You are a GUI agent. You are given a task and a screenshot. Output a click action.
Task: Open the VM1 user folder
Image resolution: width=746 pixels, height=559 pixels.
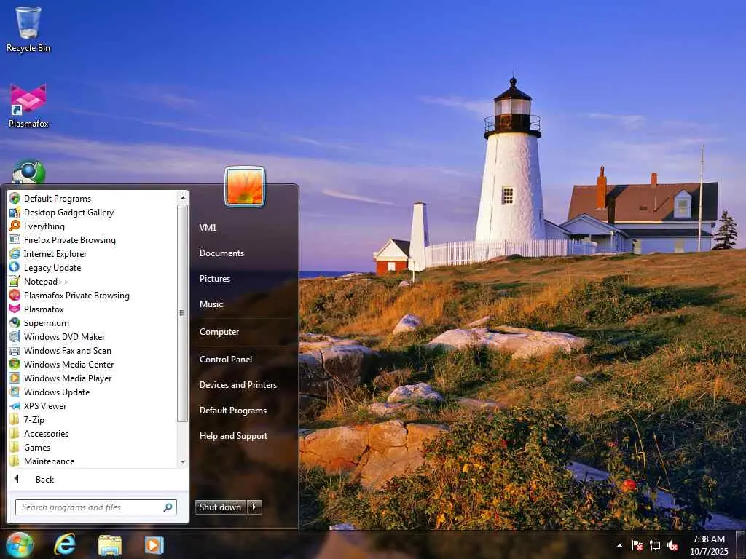click(x=208, y=228)
